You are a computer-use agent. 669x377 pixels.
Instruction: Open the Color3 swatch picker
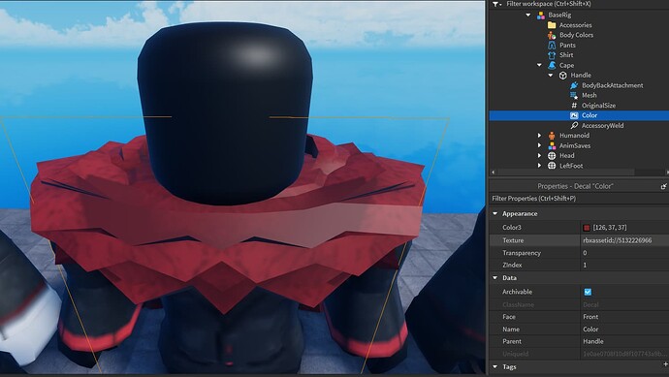click(587, 228)
